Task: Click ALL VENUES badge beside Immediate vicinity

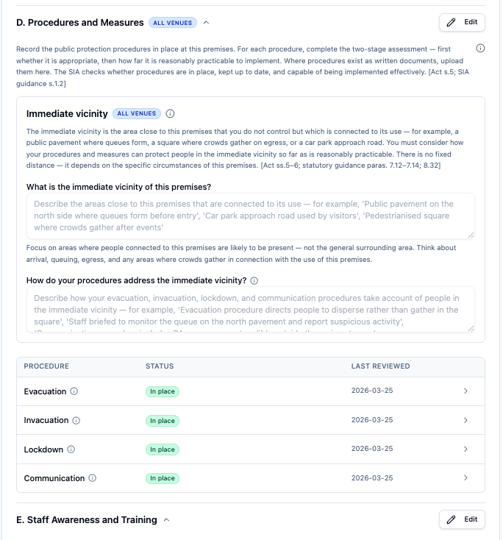Action: click(x=137, y=113)
